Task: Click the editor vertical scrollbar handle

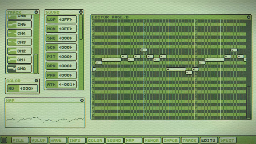Action: (x=249, y=102)
